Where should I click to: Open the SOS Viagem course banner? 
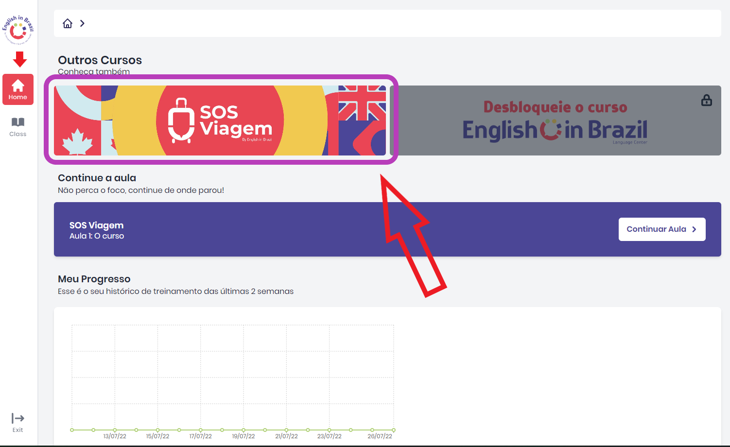tap(220, 120)
